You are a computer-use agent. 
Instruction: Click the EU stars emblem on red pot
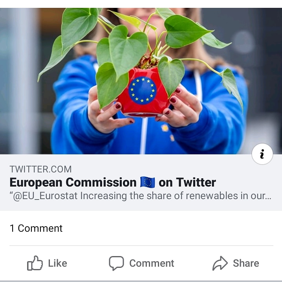[x=142, y=91]
